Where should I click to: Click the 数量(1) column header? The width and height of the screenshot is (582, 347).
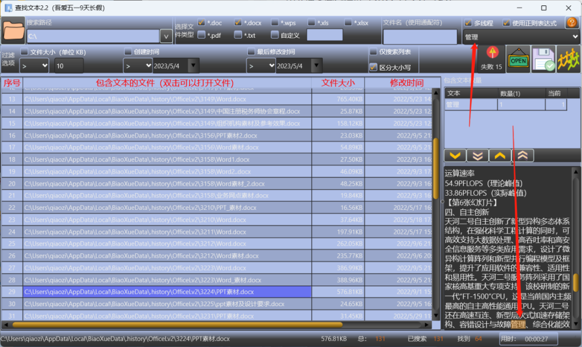tap(521, 94)
